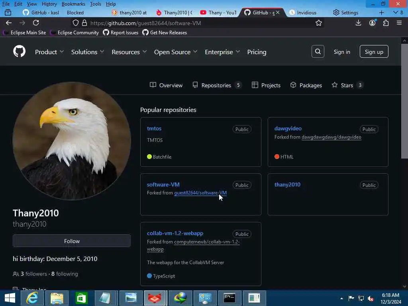This screenshot has height=306, width=408.
Task: Open Firefox View icon left of tabs
Action: 8,12
